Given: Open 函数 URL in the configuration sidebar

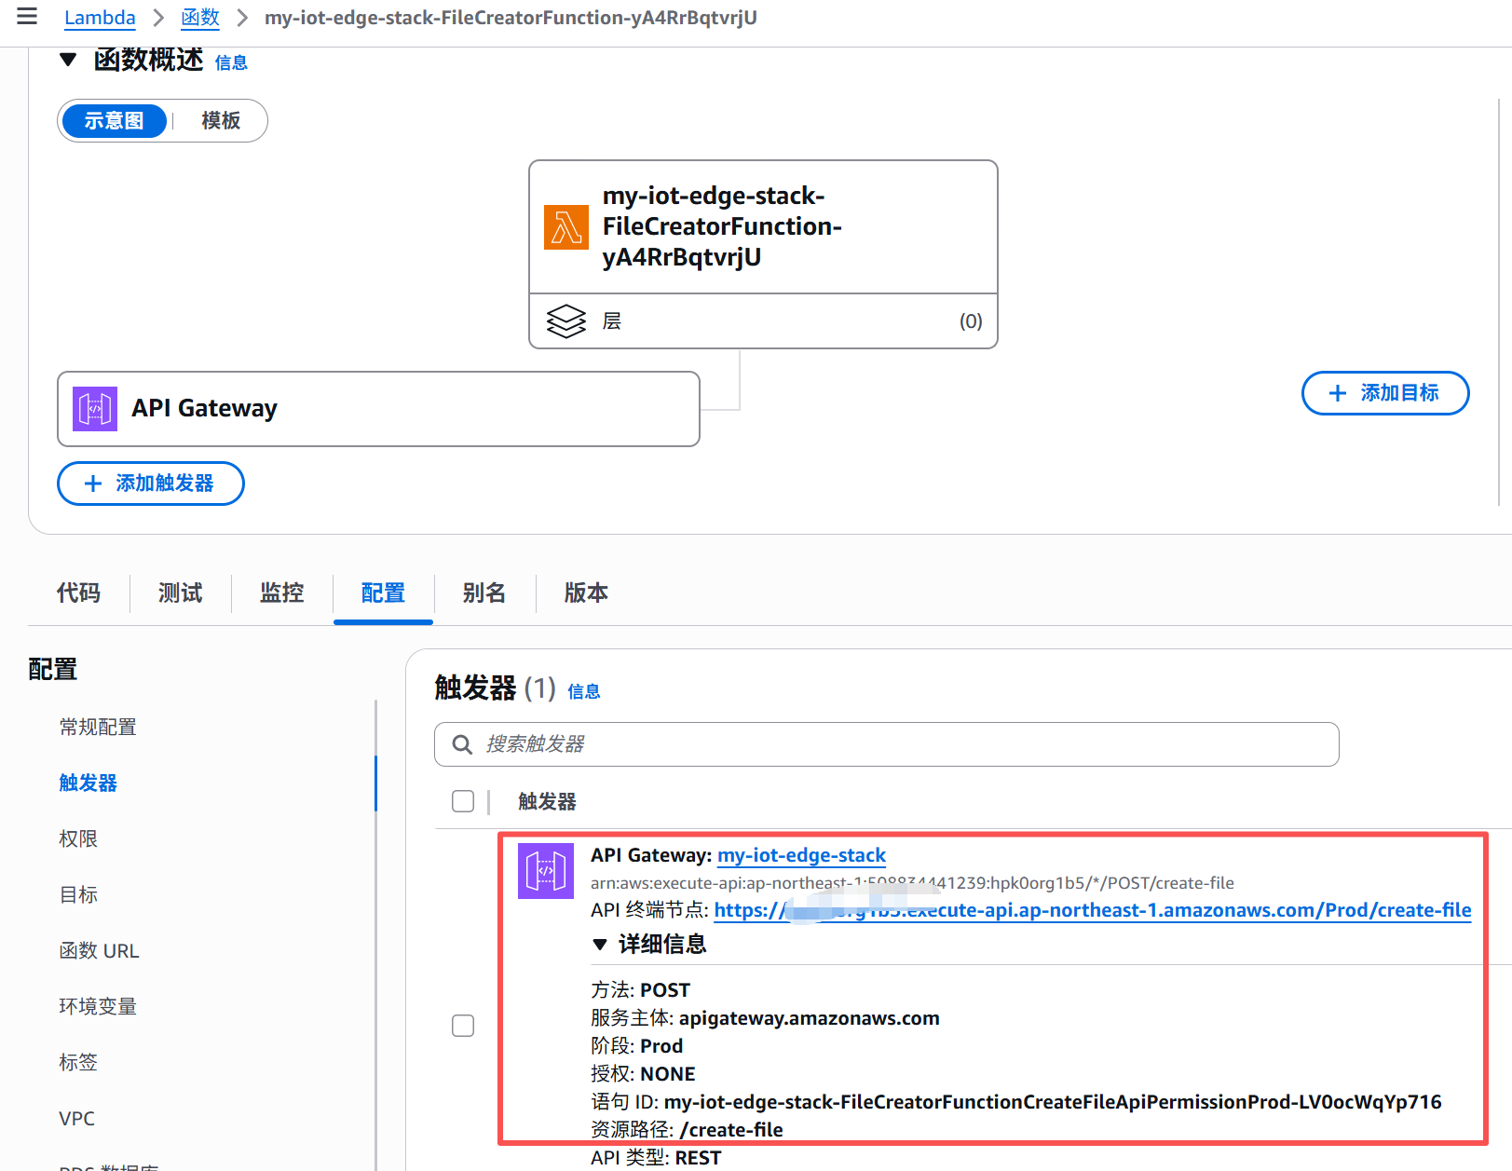Looking at the screenshot, I should pos(99,951).
